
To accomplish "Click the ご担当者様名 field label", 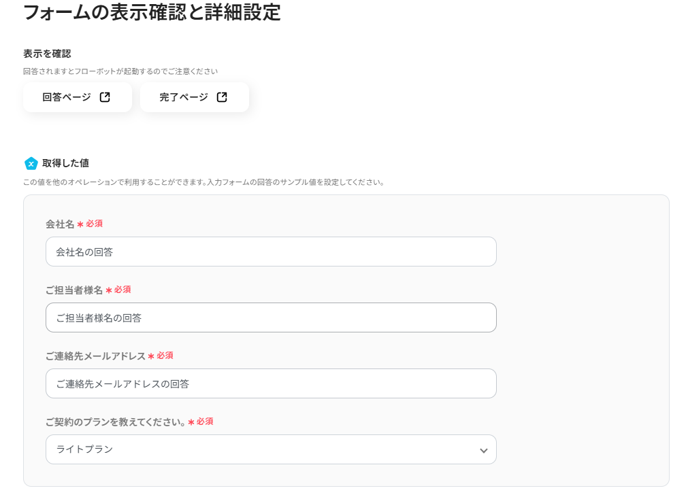I will 74,290.
